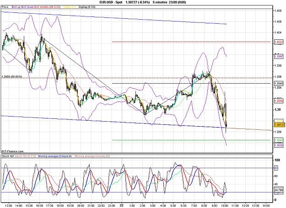This screenshot has height=208, width=286.
Task: Click the 'Stoch %K' indicator label
Action: tap(8, 156)
